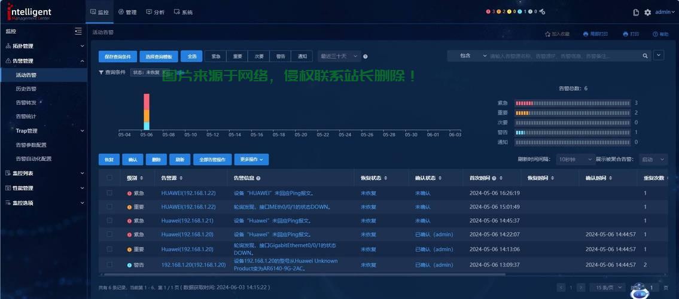Click the 打印 printer icon
Screen dimensions: 679x299
[625, 33]
